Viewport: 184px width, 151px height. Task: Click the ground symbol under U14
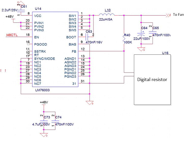90,103
